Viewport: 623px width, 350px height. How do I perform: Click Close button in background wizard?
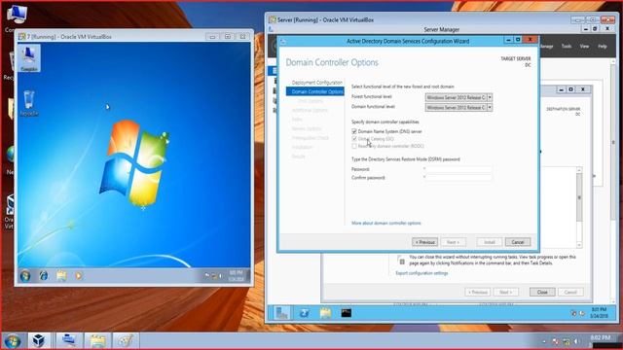click(x=542, y=292)
